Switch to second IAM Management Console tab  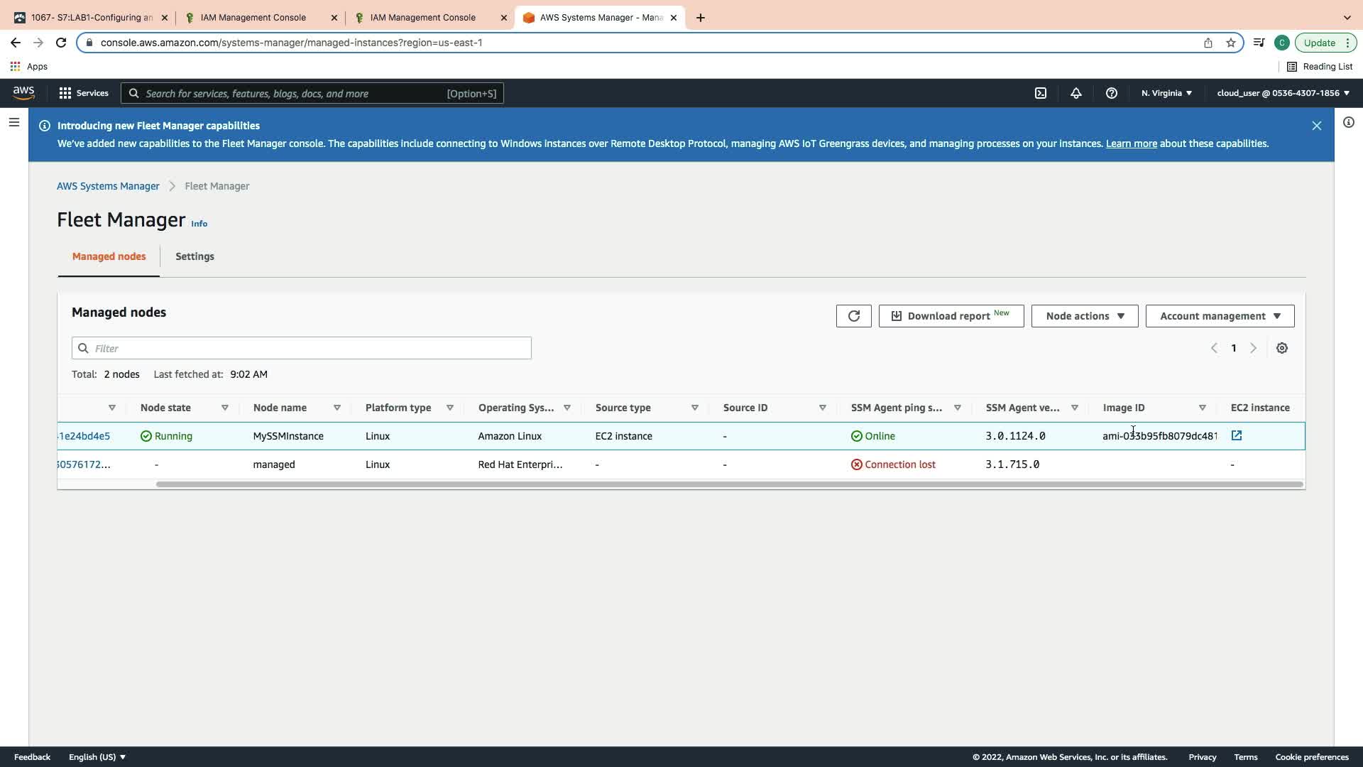[x=423, y=18]
